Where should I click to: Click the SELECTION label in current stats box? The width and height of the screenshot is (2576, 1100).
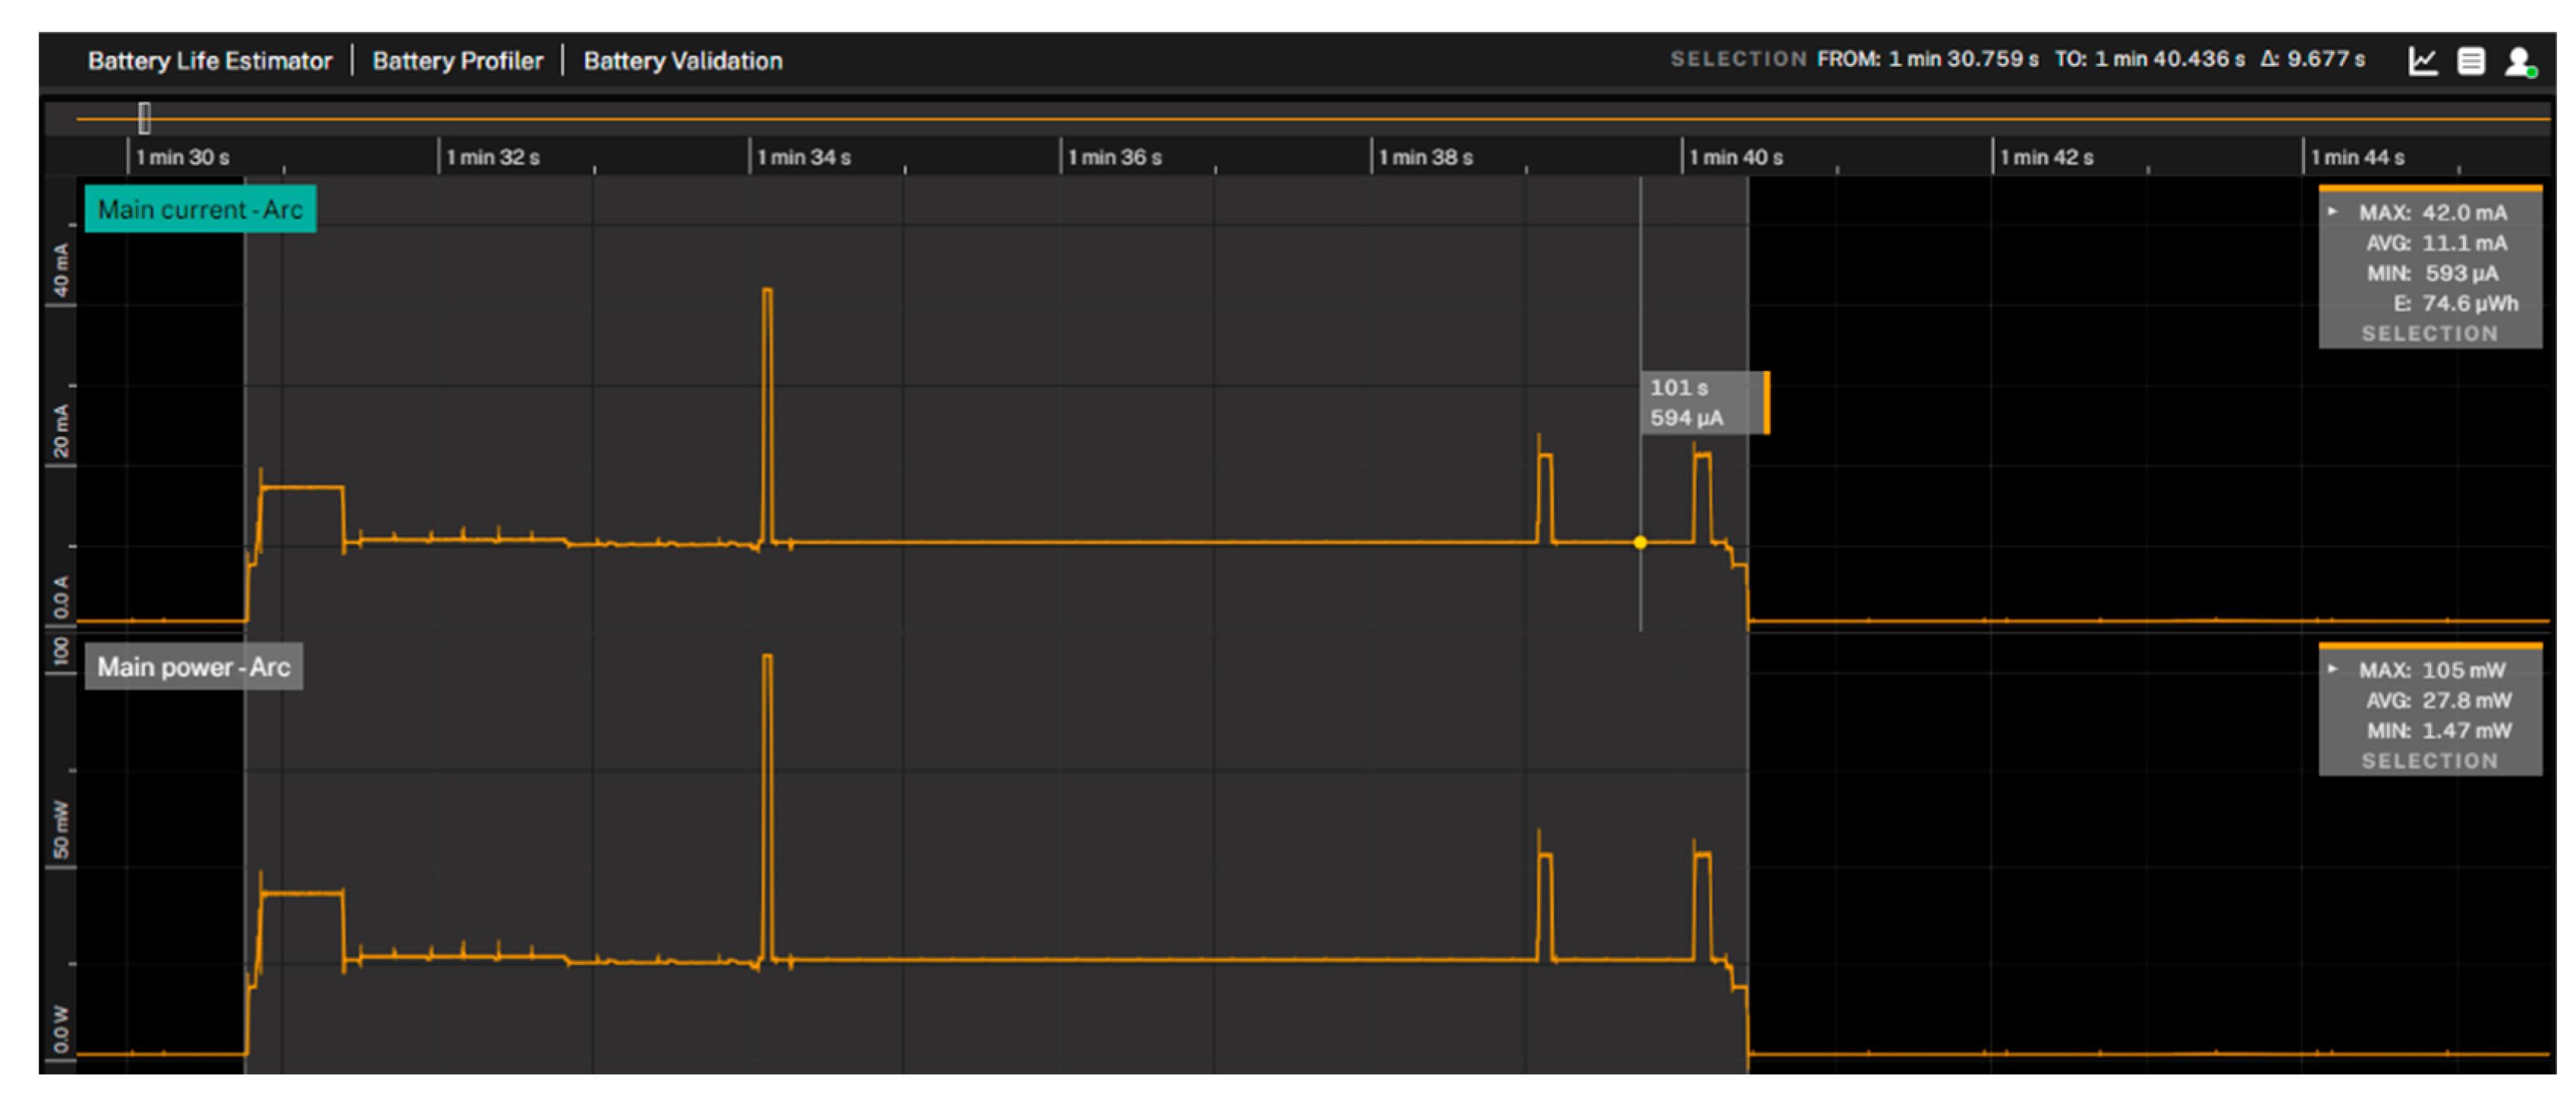2429,334
